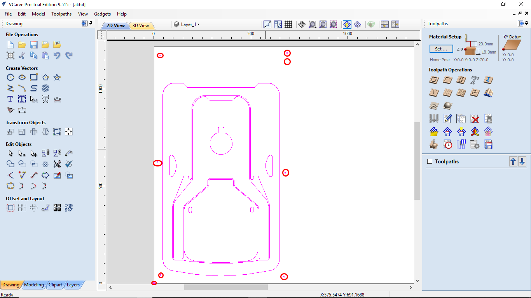The image size is (531, 298).
Task: Open the Toolpaths menu
Action: click(61, 14)
